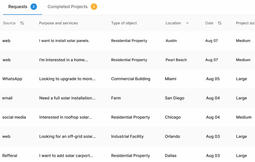Select the Requests tab
The height and width of the screenshot is (162, 255).
tap(18, 7)
